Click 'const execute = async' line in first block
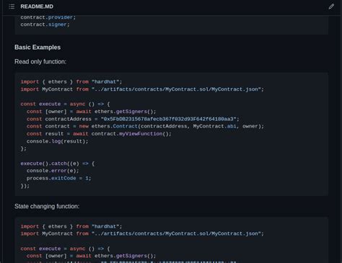Viewport: 342px width, 263px height. (65, 104)
